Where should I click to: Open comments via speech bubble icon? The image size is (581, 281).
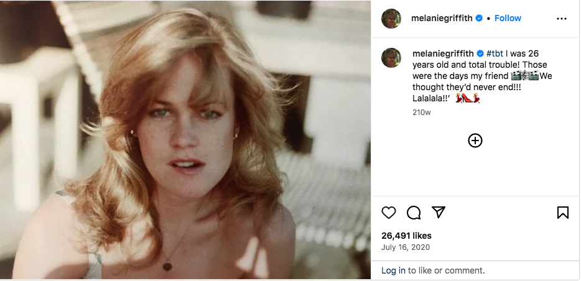[x=414, y=213]
